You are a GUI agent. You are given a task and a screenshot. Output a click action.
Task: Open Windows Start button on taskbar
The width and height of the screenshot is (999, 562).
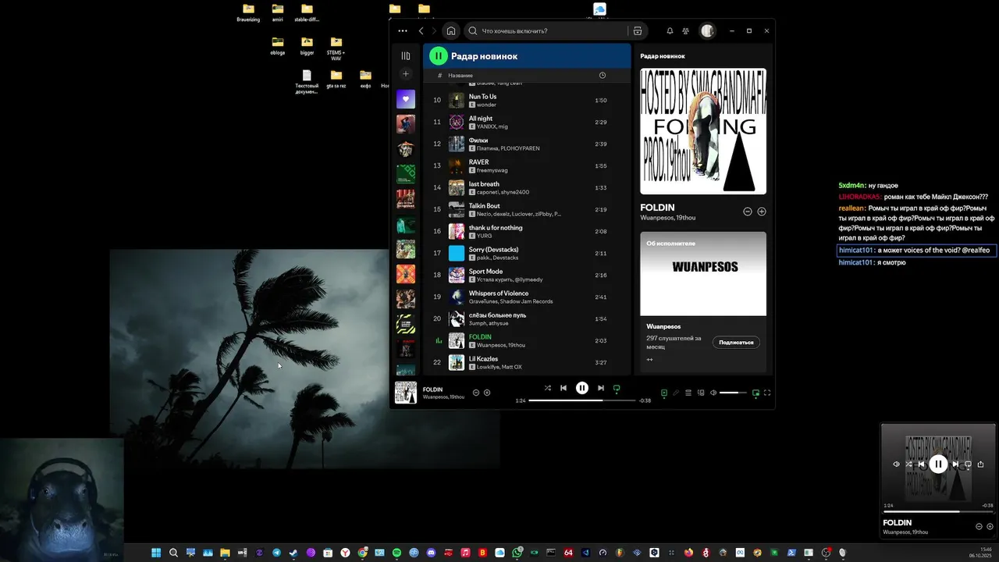pyautogui.click(x=156, y=553)
